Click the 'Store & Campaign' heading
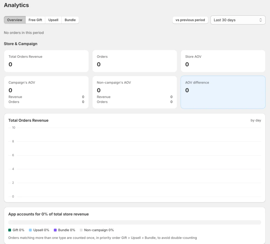Screen dimensions: 270x244 pos(21,44)
